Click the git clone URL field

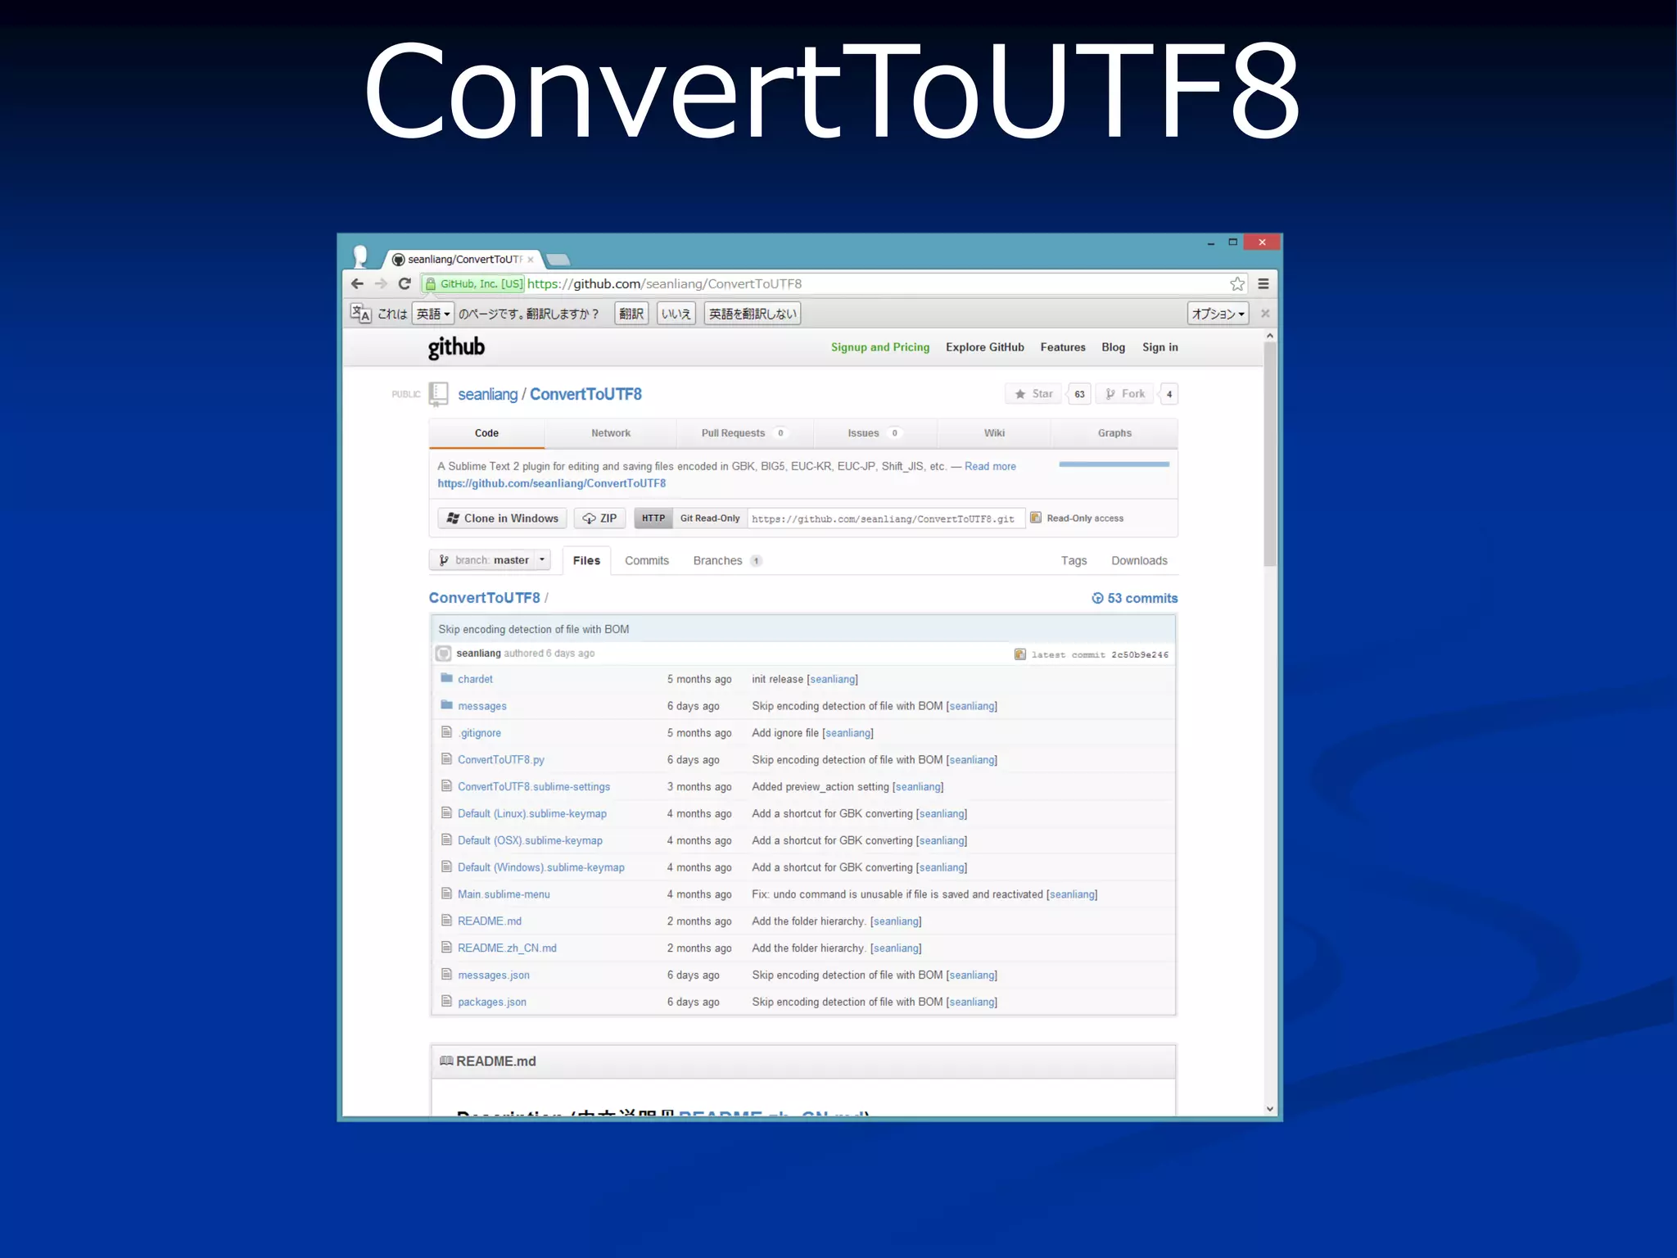coord(885,518)
